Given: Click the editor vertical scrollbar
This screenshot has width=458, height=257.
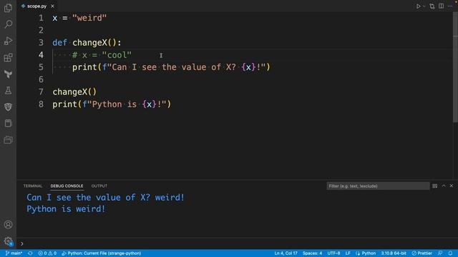Looking at the screenshot, I should (x=455, y=67).
